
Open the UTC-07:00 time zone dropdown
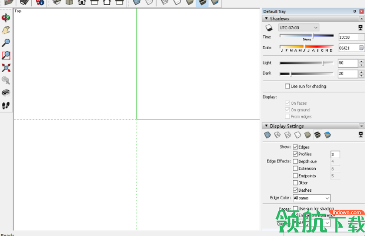[299, 28]
